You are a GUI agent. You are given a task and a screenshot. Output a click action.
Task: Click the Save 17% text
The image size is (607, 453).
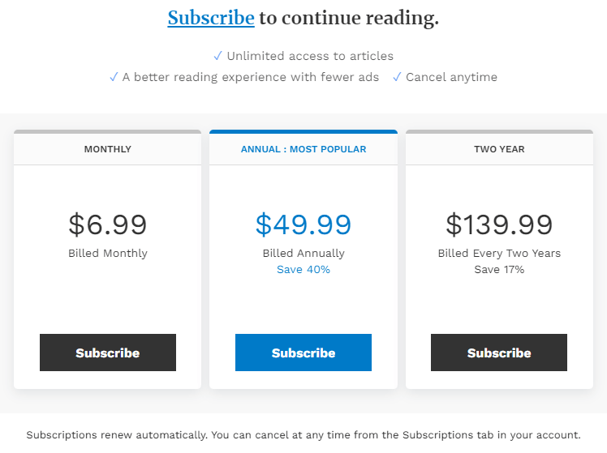[499, 270]
